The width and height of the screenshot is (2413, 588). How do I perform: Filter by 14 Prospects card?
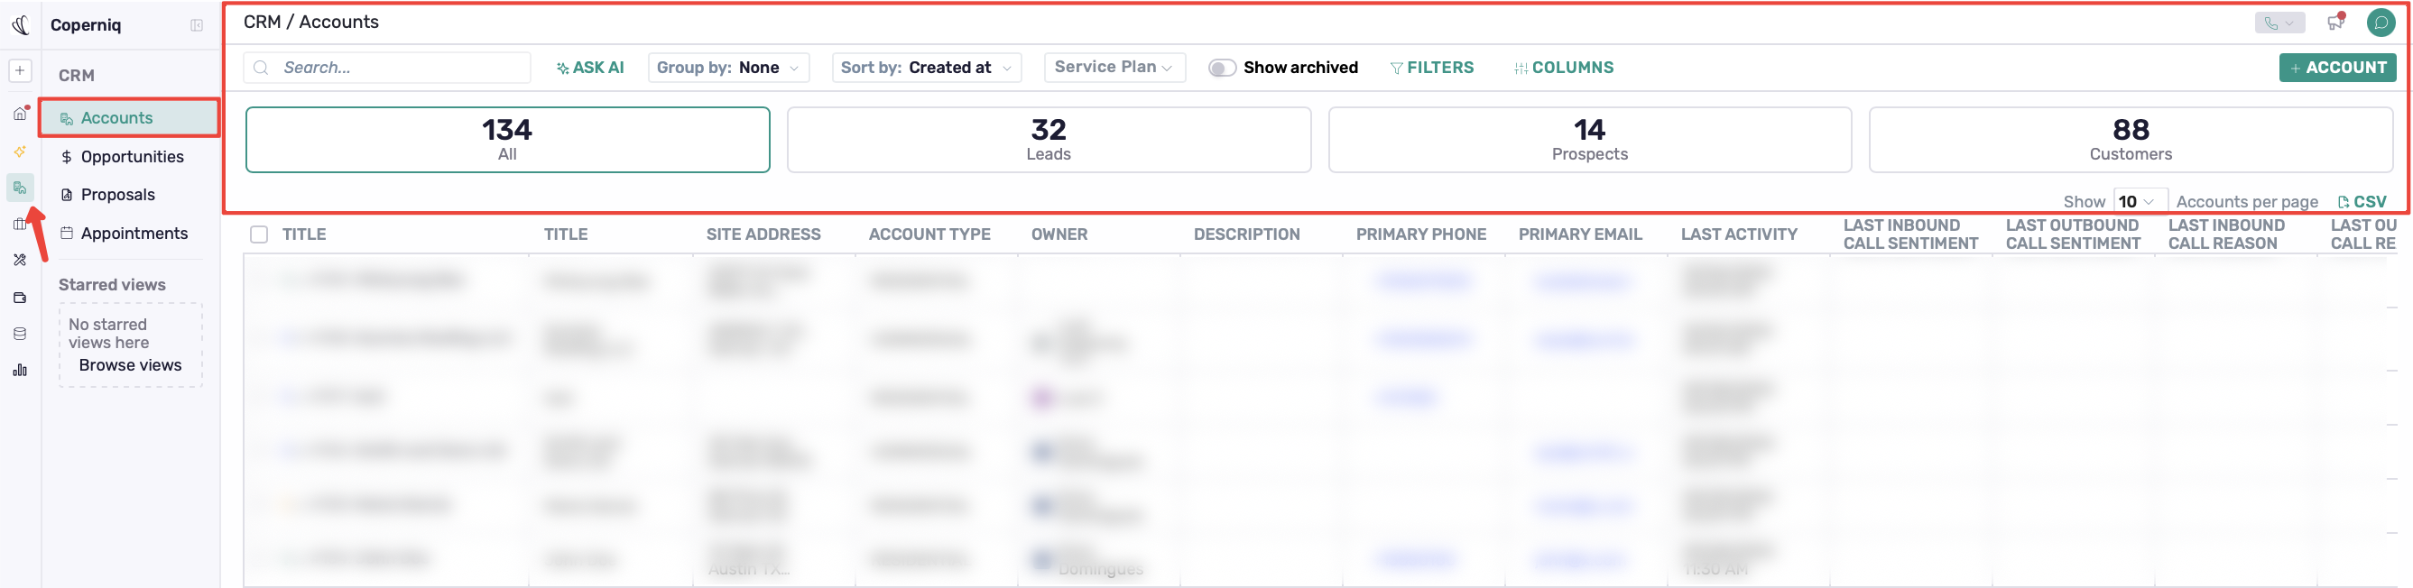point(1590,140)
